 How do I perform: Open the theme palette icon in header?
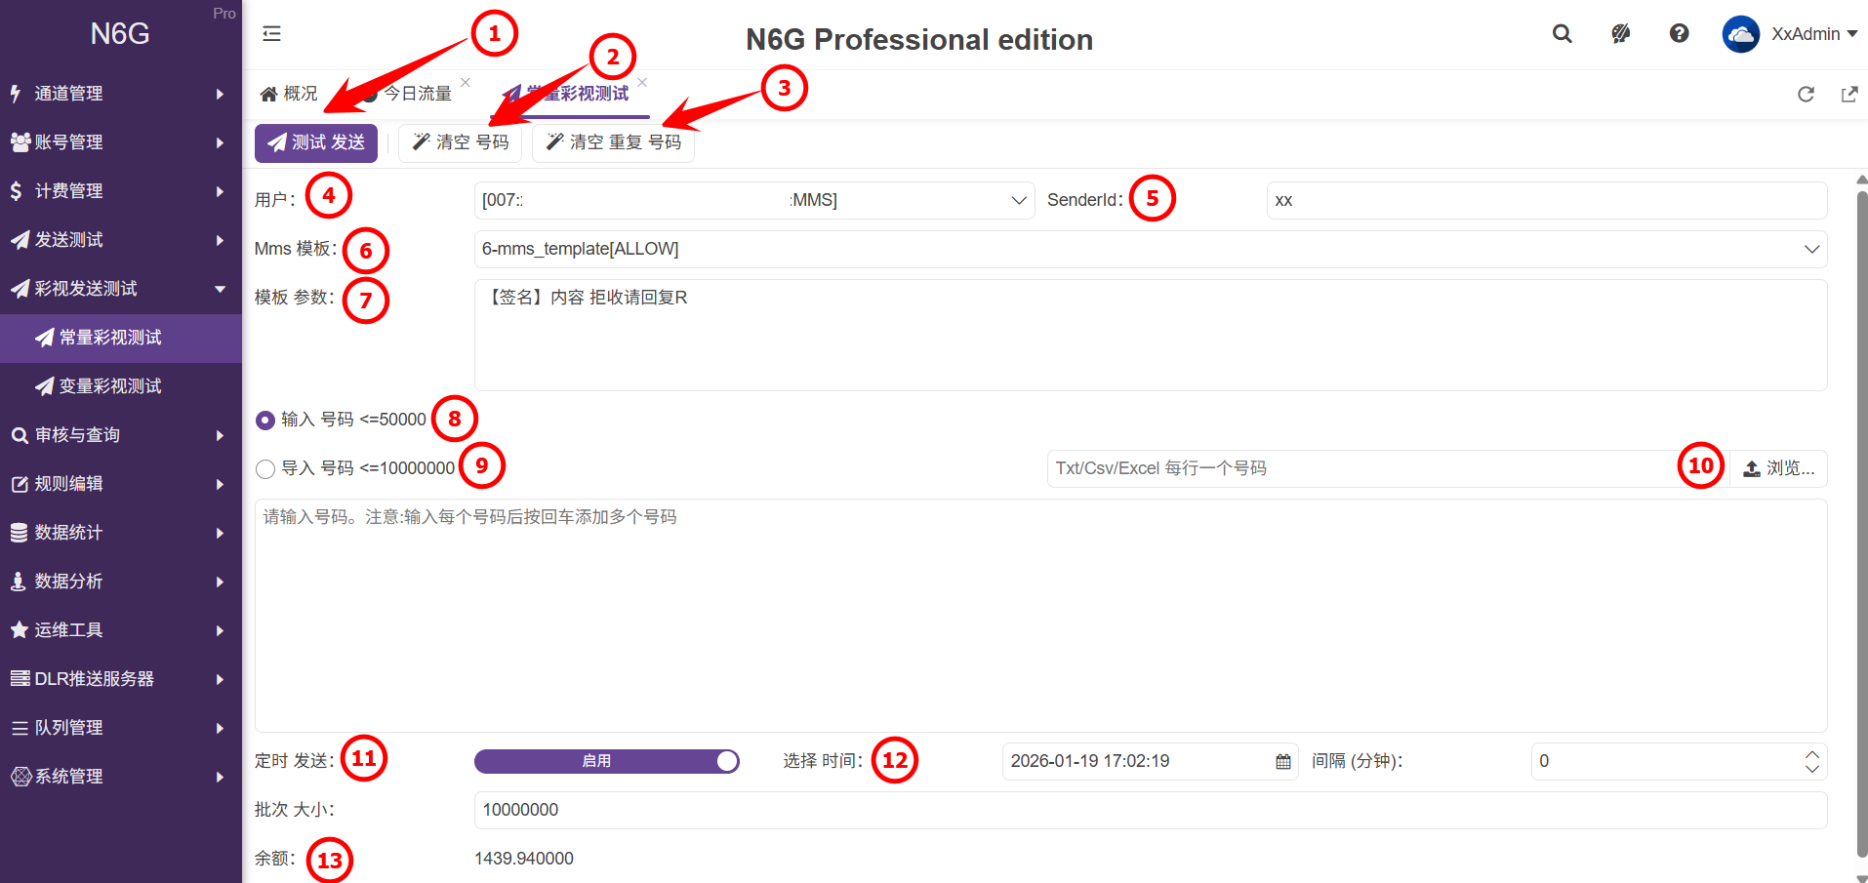(1620, 34)
